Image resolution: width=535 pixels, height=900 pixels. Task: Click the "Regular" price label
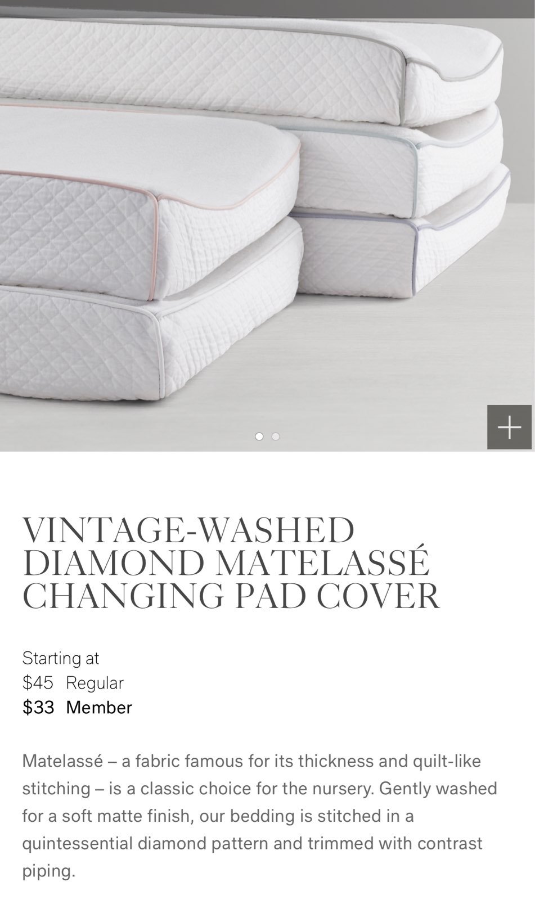(x=95, y=683)
